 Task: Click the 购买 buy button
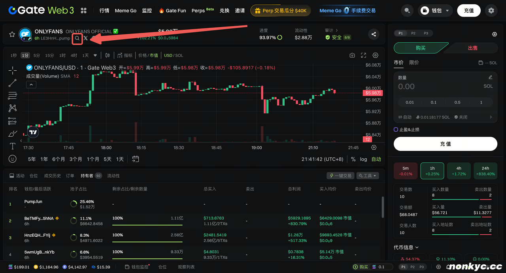click(421, 48)
